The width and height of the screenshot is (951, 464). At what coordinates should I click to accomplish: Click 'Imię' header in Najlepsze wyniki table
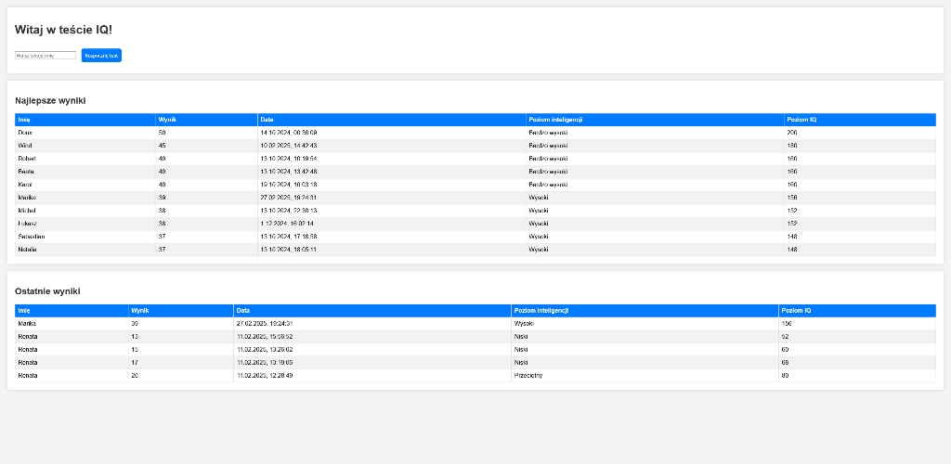[24, 120]
